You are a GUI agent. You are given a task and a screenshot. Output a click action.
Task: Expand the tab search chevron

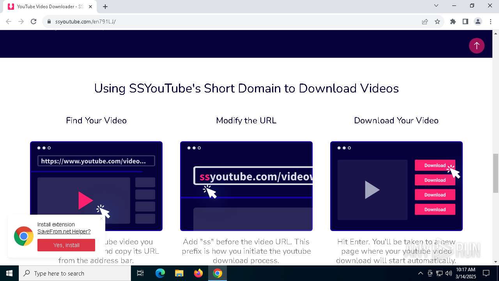coord(436,5)
